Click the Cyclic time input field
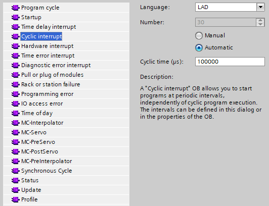269x206 pixels. (230, 62)
